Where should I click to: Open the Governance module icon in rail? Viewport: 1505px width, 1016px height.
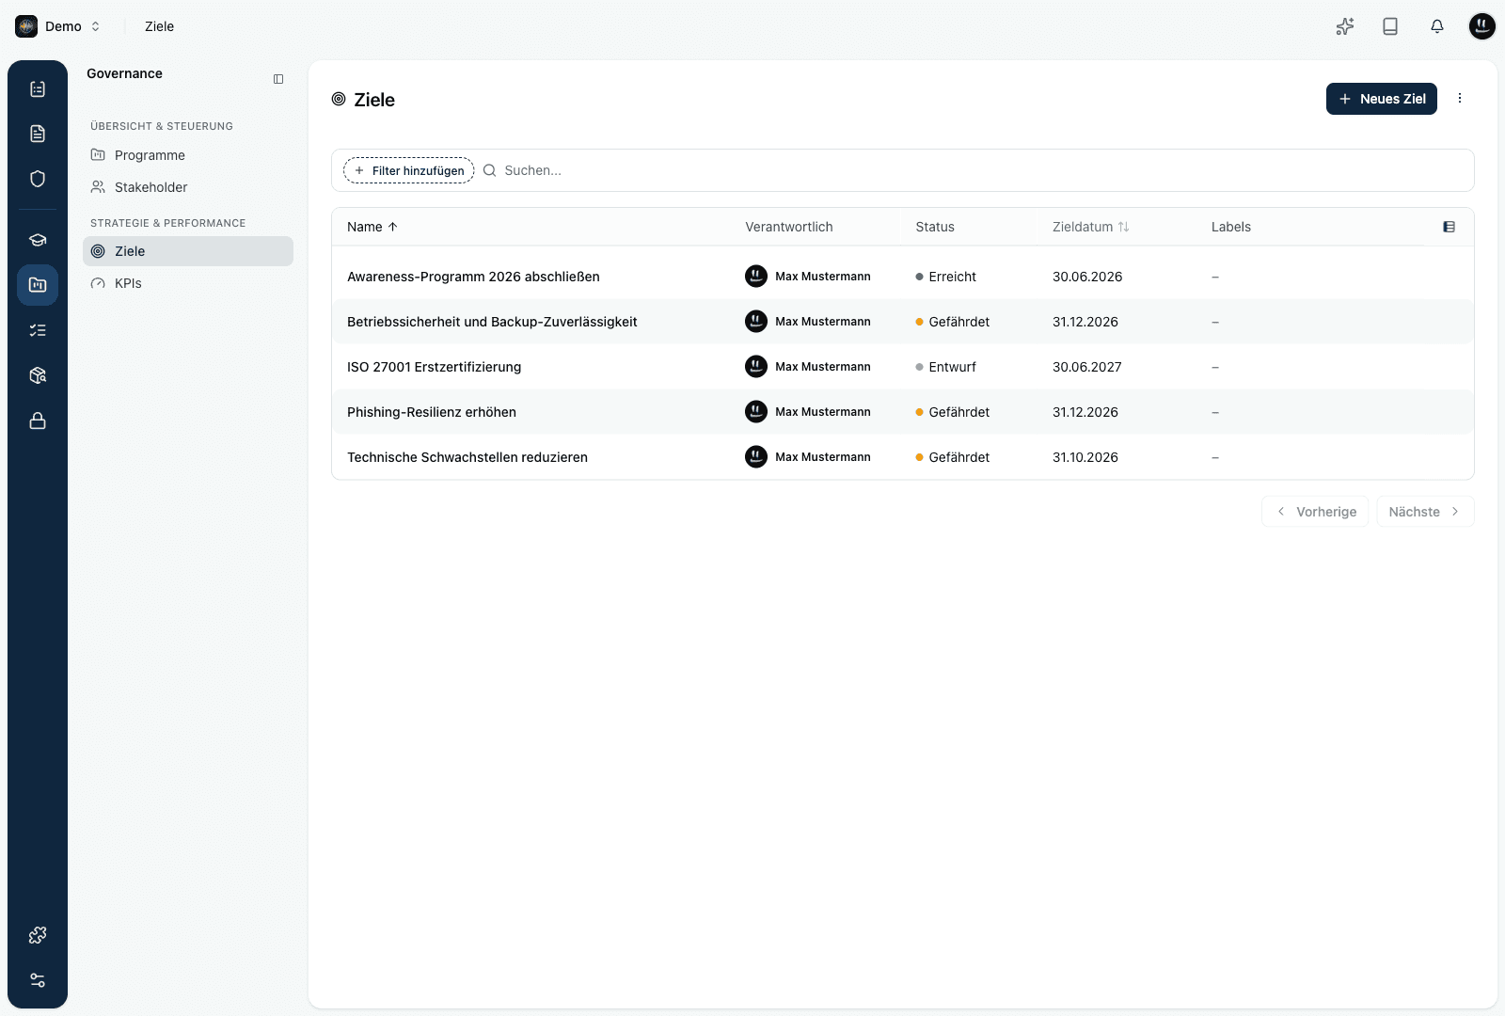click(x=38, y=285)
